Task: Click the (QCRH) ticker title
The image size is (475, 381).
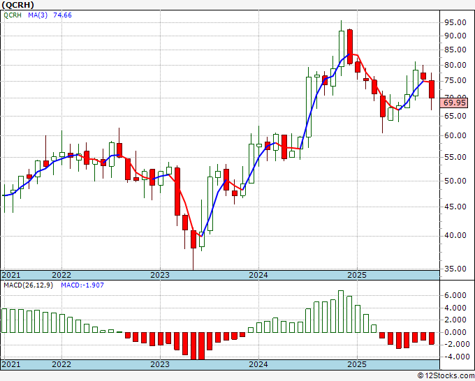Action: [18, 5]
